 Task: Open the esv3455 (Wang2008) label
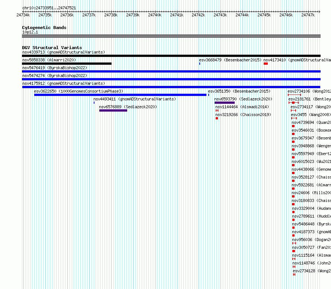tap(311, 115)
